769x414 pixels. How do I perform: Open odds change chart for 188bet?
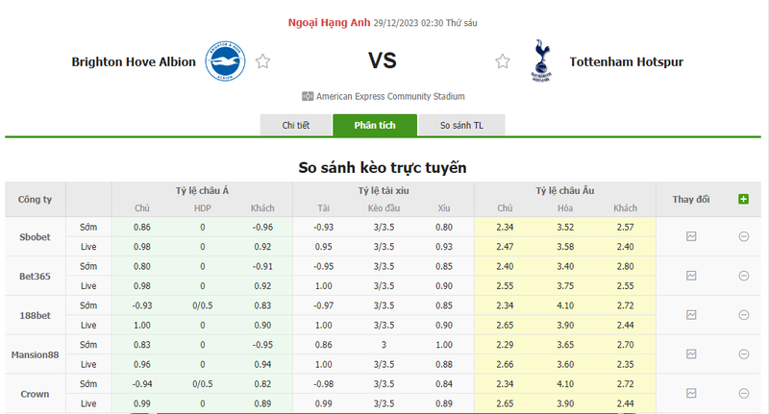pos(691,314)
